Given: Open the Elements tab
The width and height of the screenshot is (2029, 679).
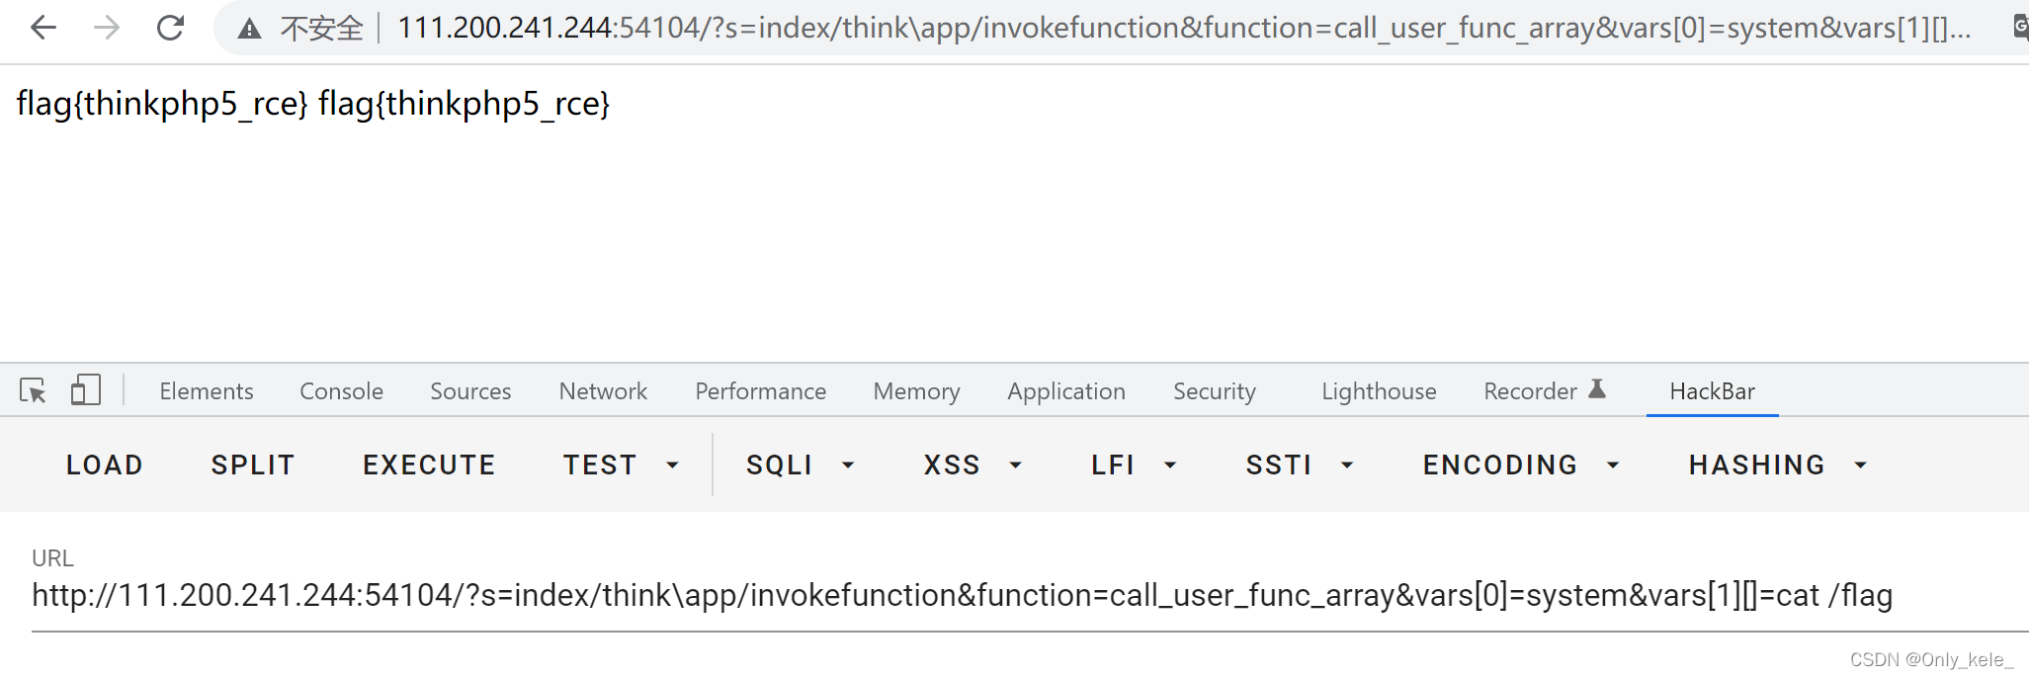Looking at the screenshot, I should coord(207,391).
